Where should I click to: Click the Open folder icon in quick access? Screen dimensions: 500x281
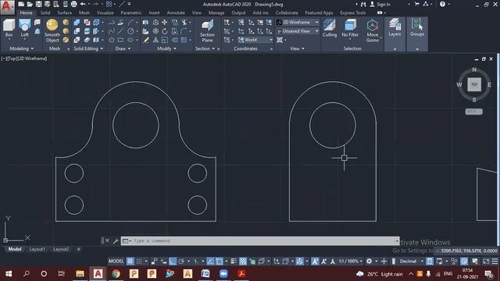(x=30, y=4)
